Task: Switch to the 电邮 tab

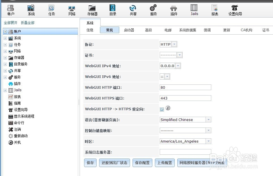Action: pyautogui.click(x=168, y=30)
